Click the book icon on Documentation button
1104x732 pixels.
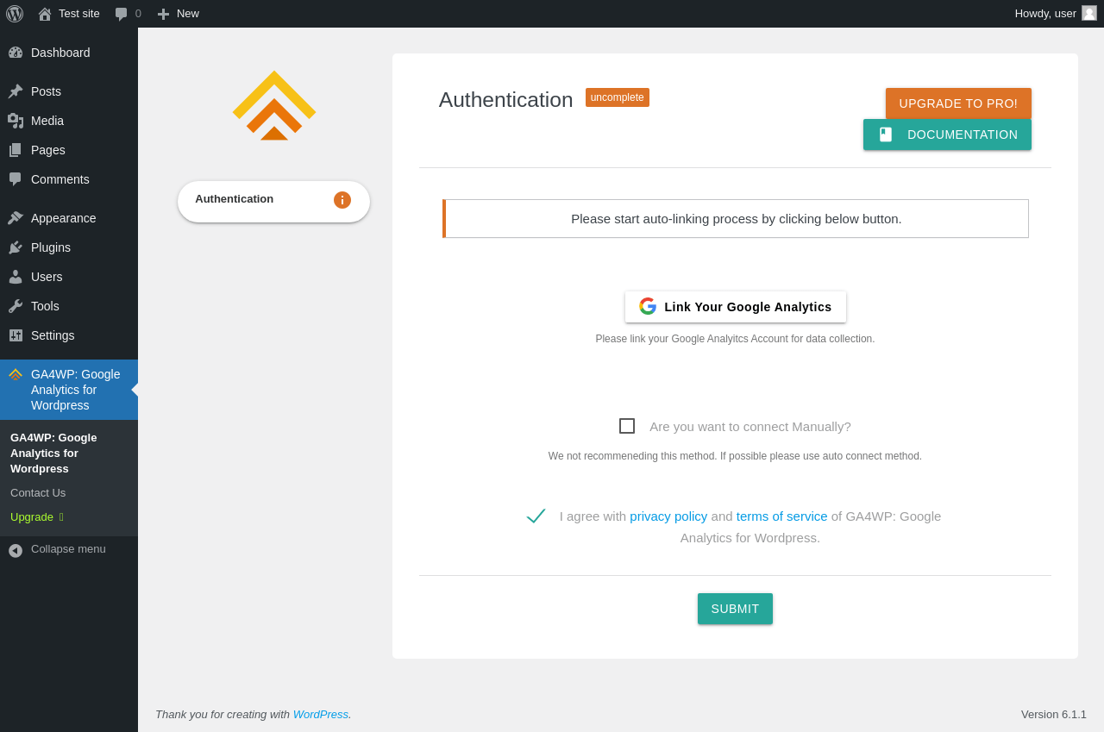pos(886,135)
